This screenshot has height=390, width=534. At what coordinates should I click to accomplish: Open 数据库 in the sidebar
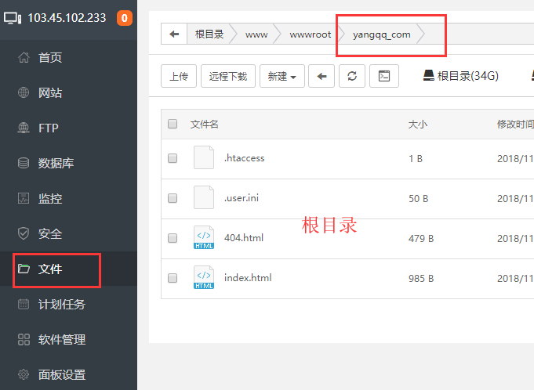pos(56,164)
